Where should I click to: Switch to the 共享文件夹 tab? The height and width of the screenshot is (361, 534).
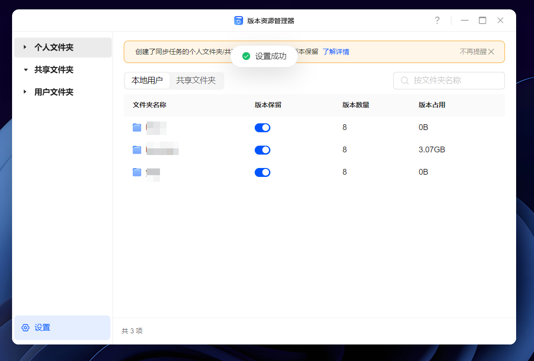196,80
